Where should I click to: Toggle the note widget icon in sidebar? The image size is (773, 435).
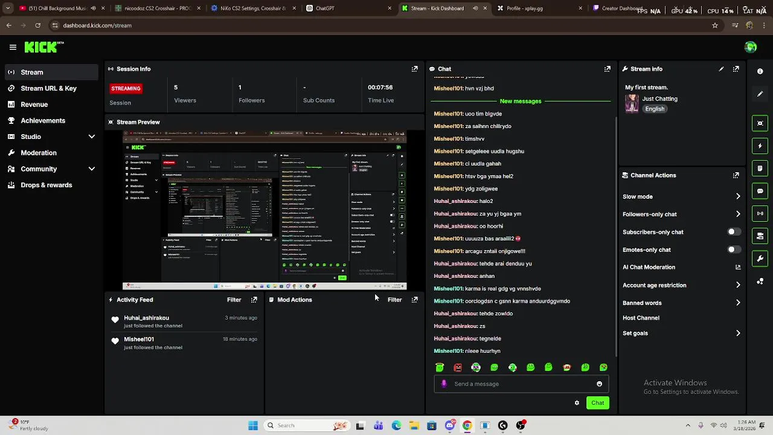tap(760, 169)
